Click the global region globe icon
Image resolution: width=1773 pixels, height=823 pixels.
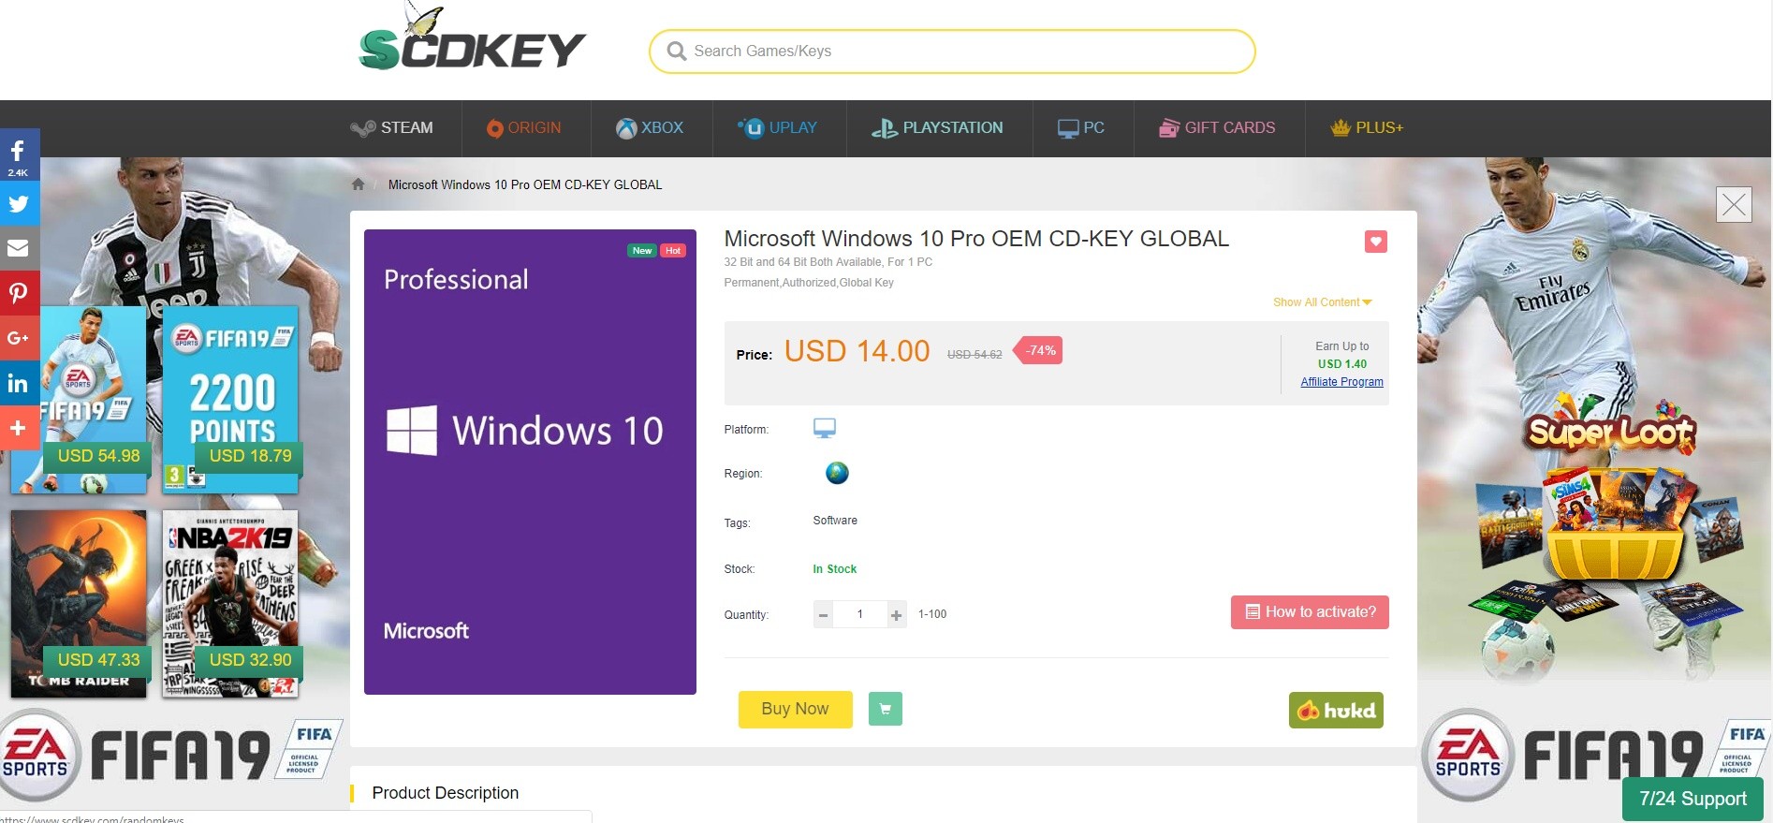[837, 473]
